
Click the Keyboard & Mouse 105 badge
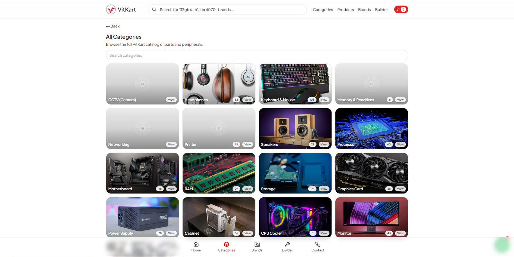coord(312,100)
